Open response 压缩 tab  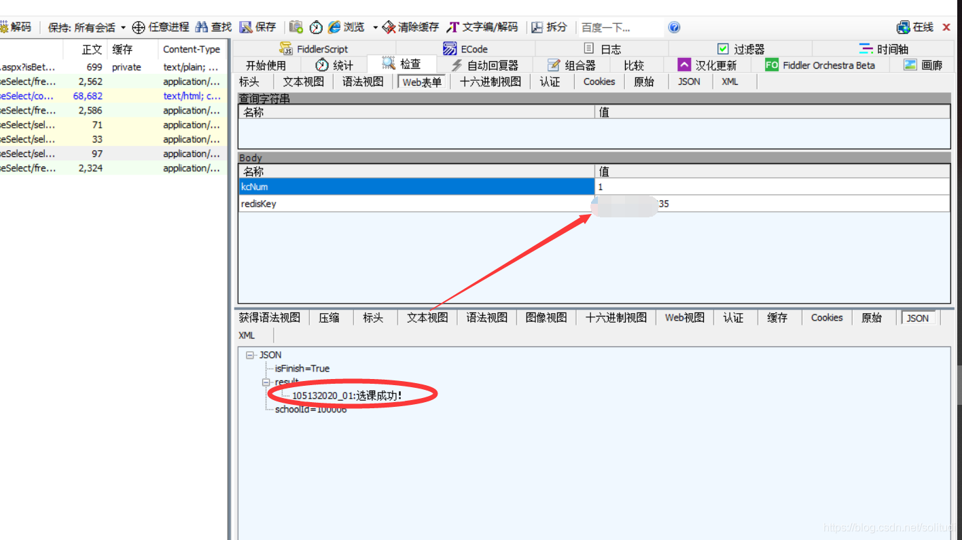point(329,317)
